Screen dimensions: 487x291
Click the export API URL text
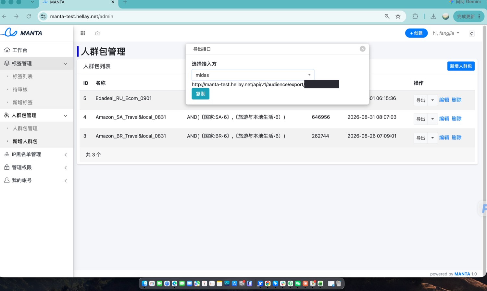click(x=248, y=84)
